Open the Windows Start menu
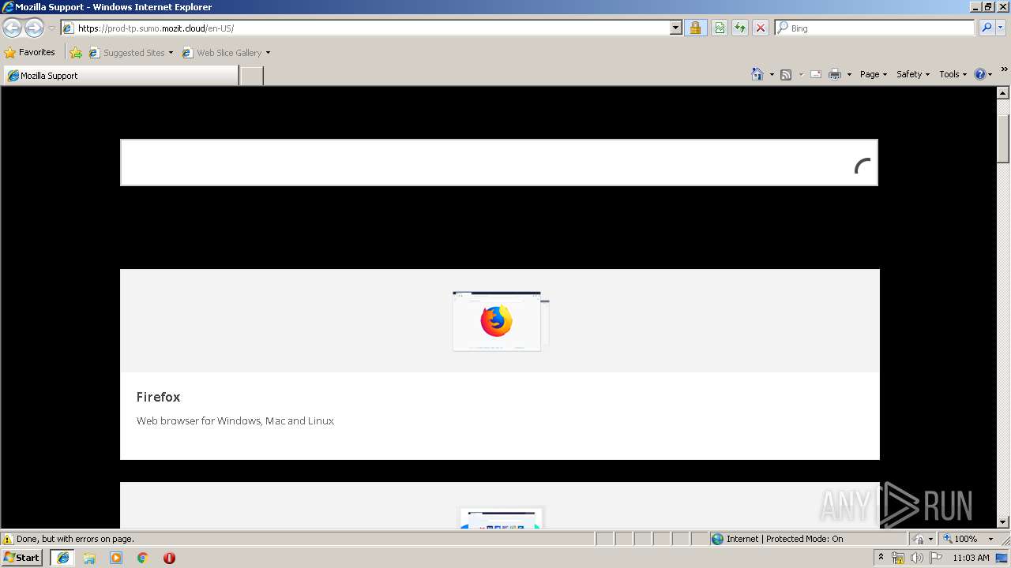Viewport: 1011px width, 568px height. pos(22,558)
